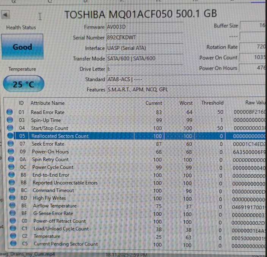Click the previous disk arrow button
Image resolution: width=267 pixels, height=257 pixels.
pyautogui.click(x=5, y=15)
